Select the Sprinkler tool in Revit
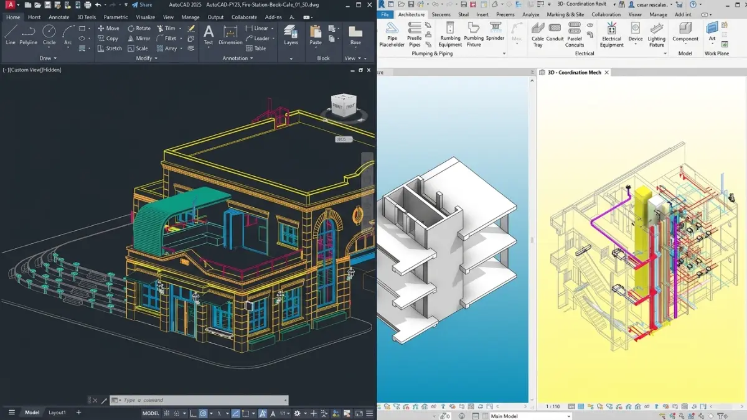 tap(496, 32)
